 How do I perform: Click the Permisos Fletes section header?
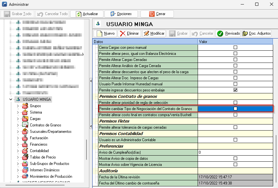[114, 121]
